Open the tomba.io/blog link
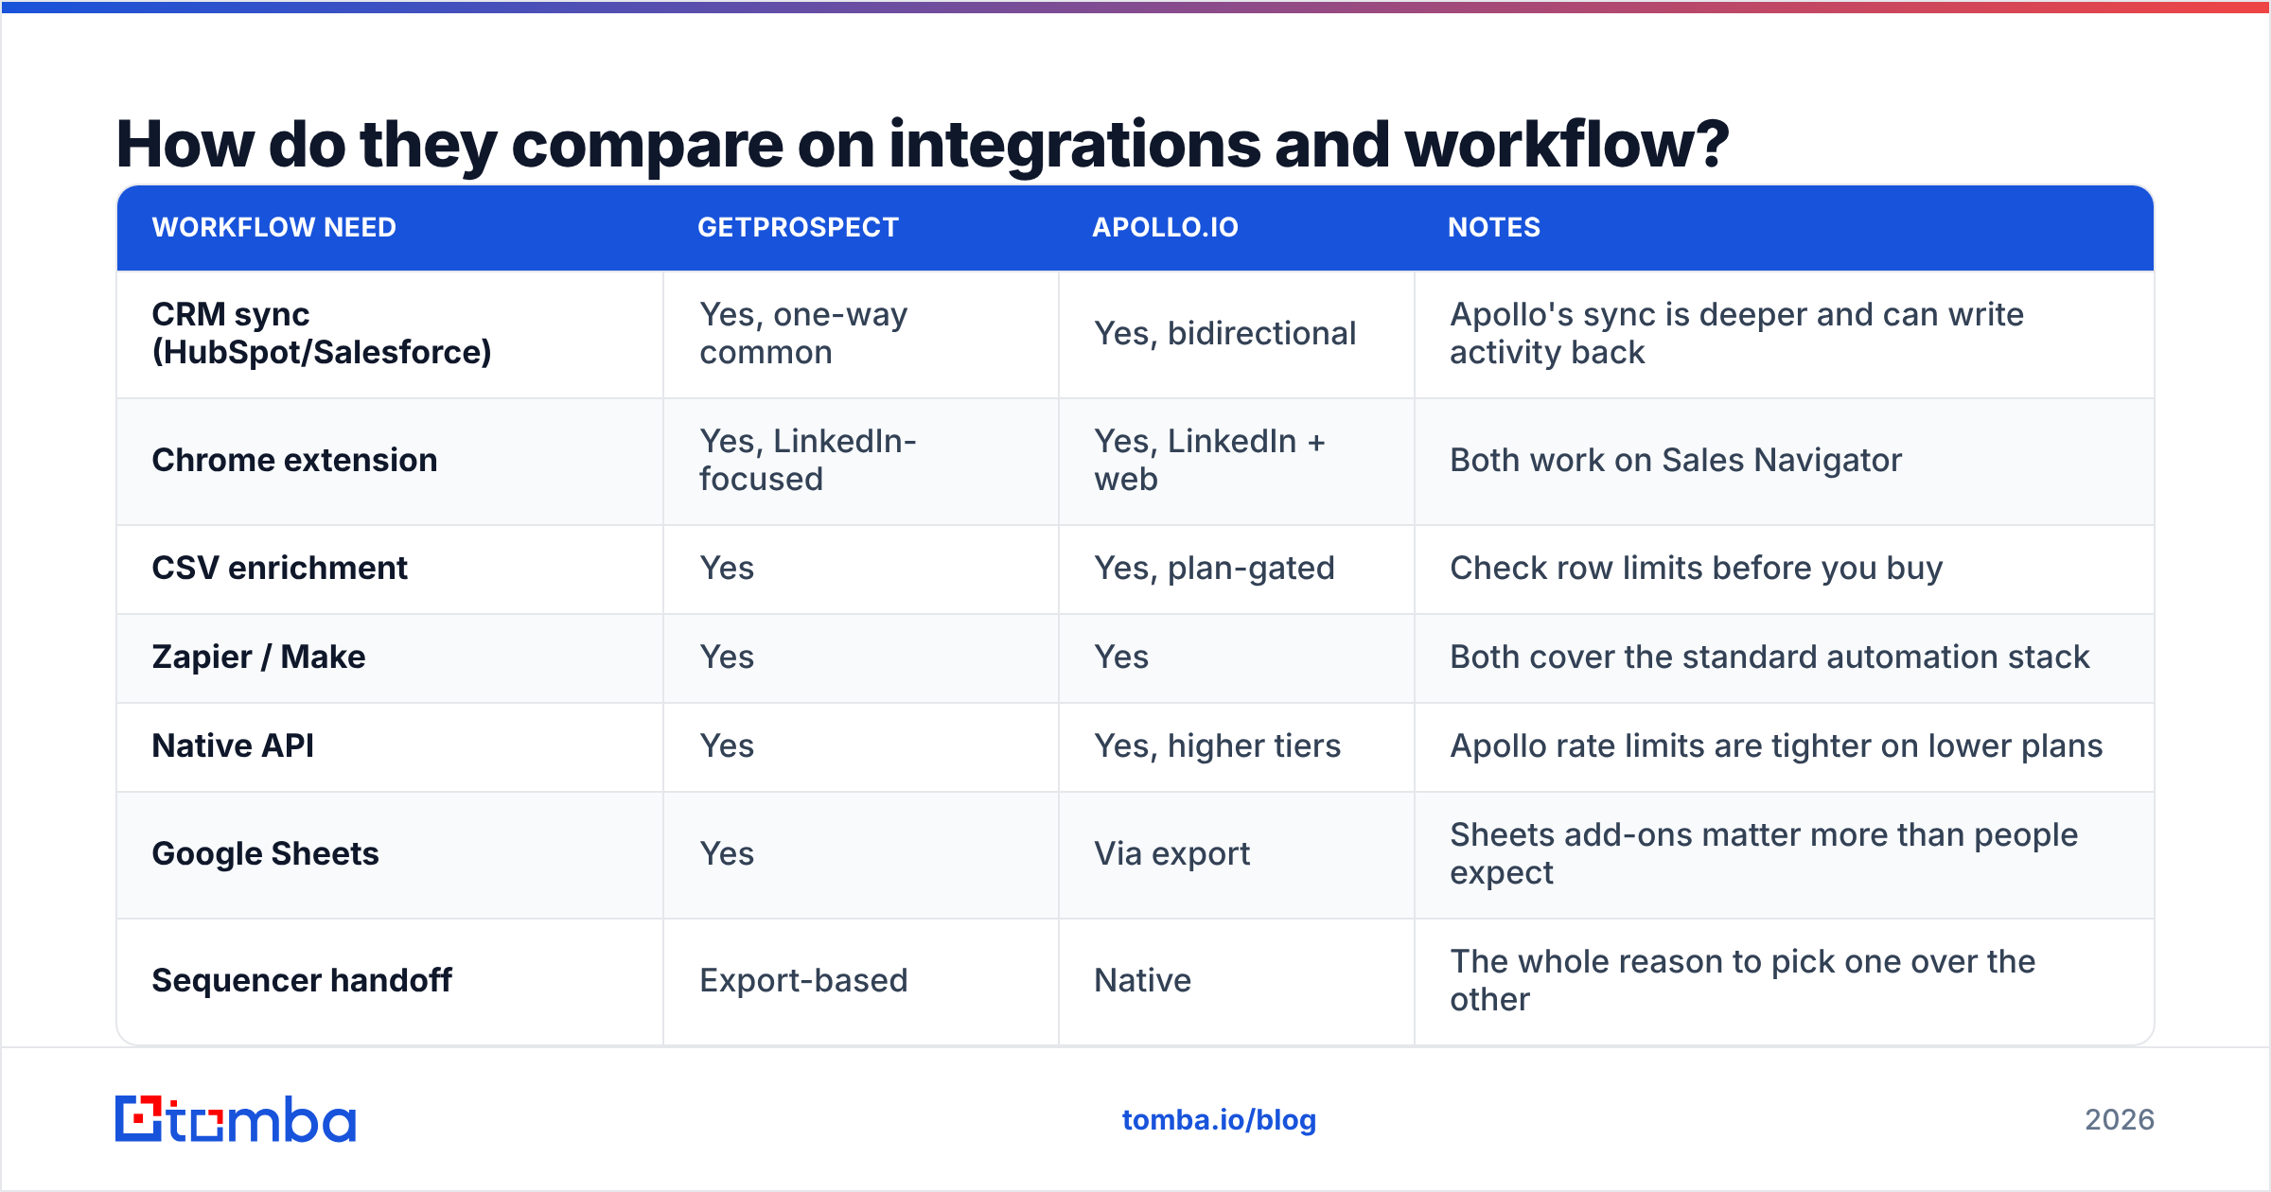Viewport: 2271px width, 1192px height. pos(1219,1120)
